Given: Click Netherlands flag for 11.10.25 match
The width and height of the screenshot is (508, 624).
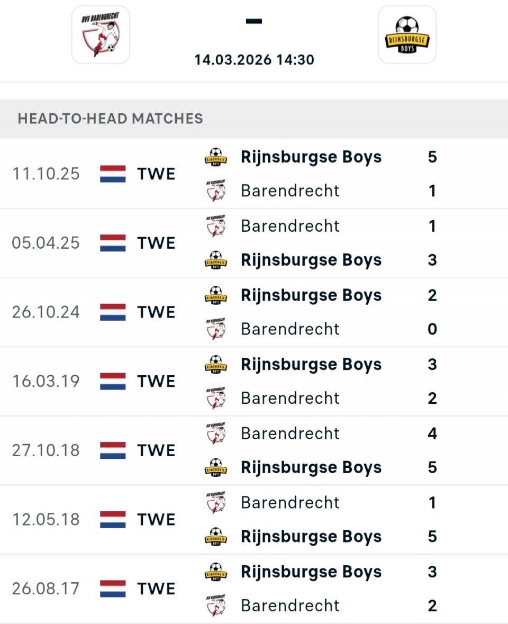Looking at the screenshot, I should tap(113, 174).
